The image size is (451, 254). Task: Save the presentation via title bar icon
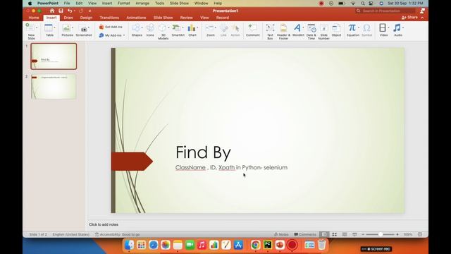coord(61,11)
